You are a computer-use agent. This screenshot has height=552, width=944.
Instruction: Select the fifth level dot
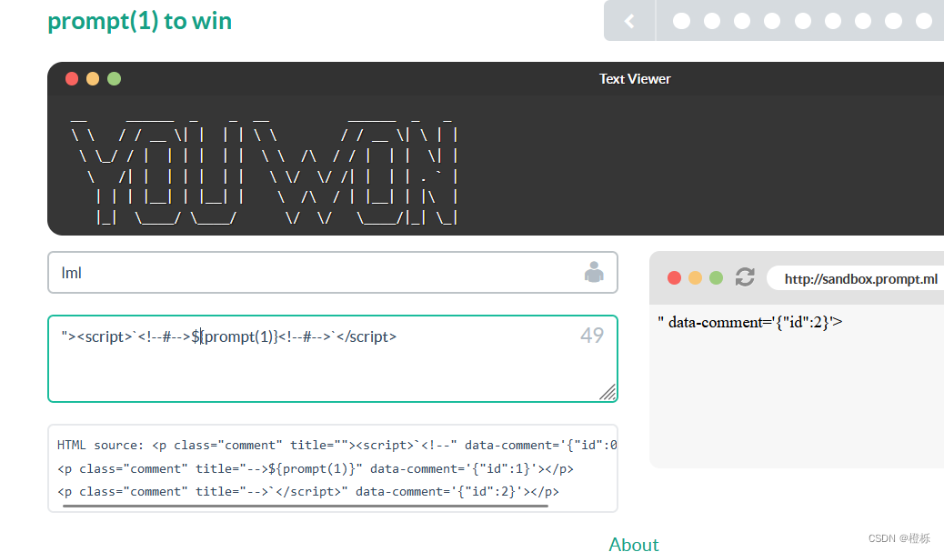pyautogui.click(x=803, y=21)
